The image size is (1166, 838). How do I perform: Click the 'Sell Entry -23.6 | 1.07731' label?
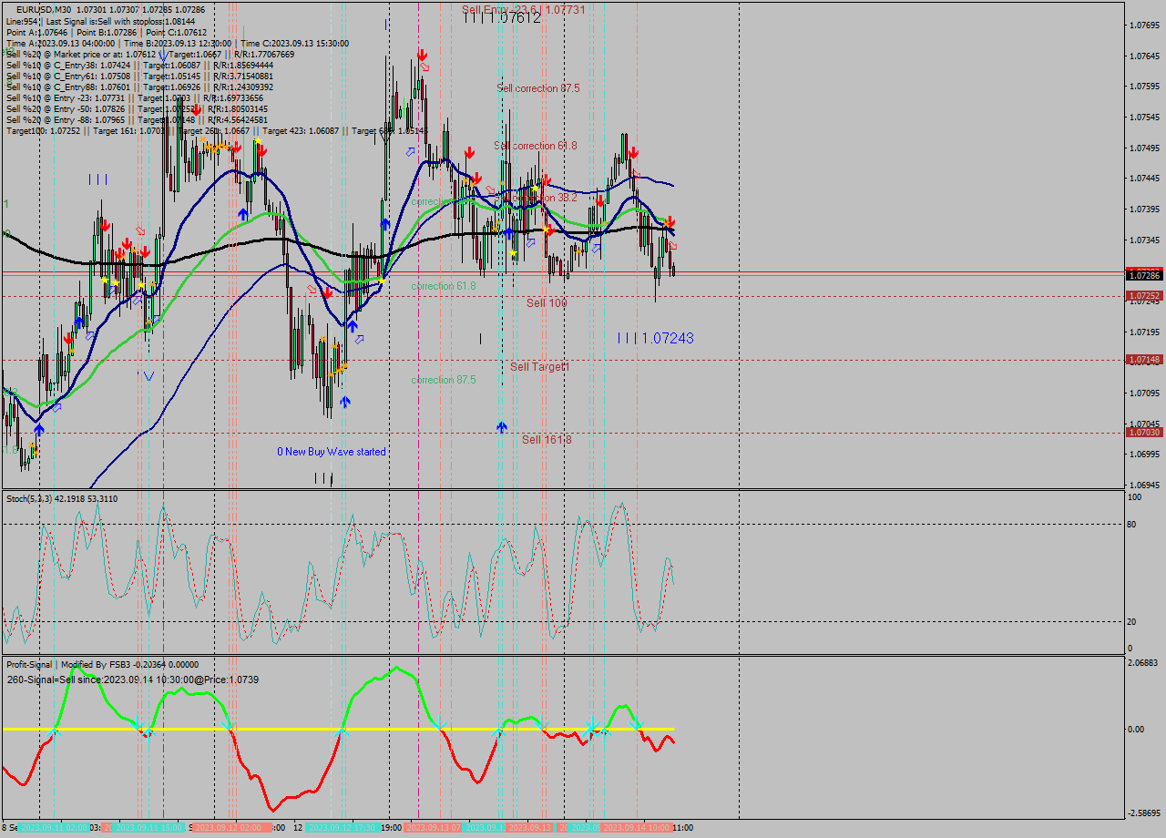[x=524, y=9]
